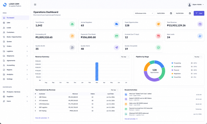Viewport: 207px width, 124px height.
Task: Open calendar picker on end date 06/30/2026
Action: 190,13
